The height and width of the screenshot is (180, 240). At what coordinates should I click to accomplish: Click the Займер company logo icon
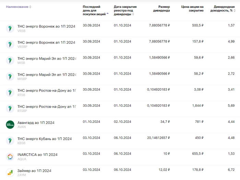point(10,172)
